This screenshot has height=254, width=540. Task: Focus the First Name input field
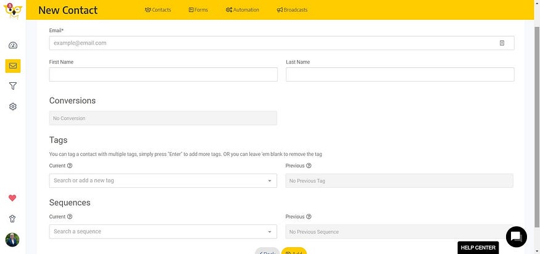coord(164,74)
